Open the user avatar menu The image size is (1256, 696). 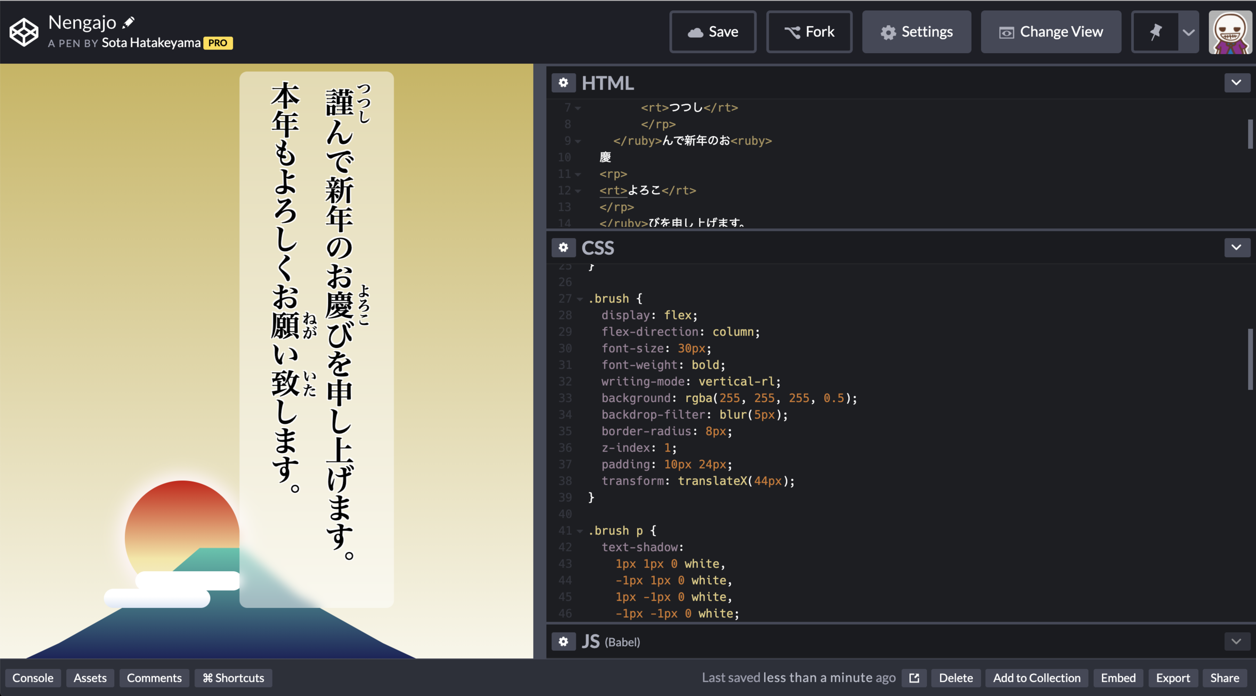tap(1230, 32)
